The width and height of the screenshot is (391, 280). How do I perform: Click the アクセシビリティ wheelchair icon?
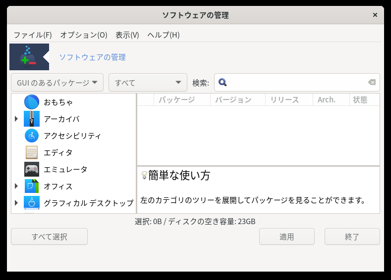pyautogui.click(x=32, y=136)
